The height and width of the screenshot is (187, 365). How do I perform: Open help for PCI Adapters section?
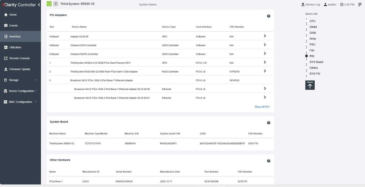coord(269,16)
